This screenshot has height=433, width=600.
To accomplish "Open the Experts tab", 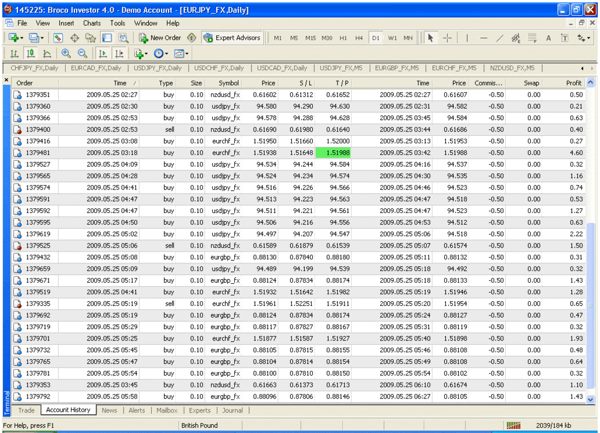I will [200, 410].
